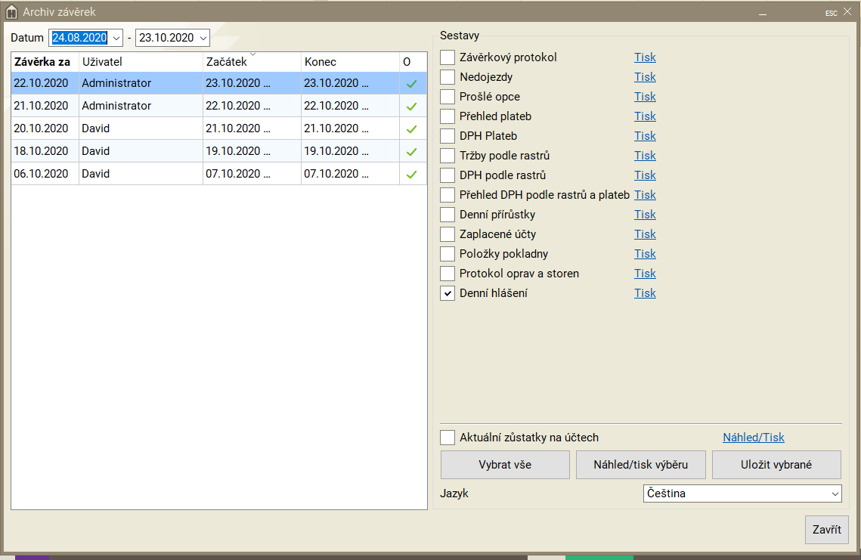Image resolution: width=861 pixels, height=560 pixels.
Task: Uncheck the Denní hlášení checkbox
Action: [448, 293]
